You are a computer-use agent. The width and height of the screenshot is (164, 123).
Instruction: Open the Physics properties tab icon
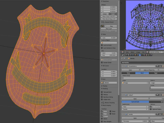click(x=151, y=55)
